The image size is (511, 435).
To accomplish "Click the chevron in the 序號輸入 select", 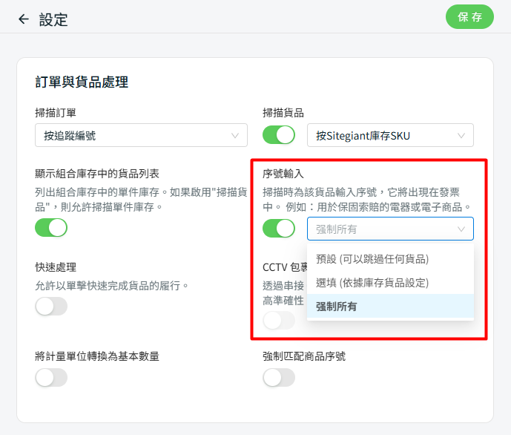I will coord(461,229).
